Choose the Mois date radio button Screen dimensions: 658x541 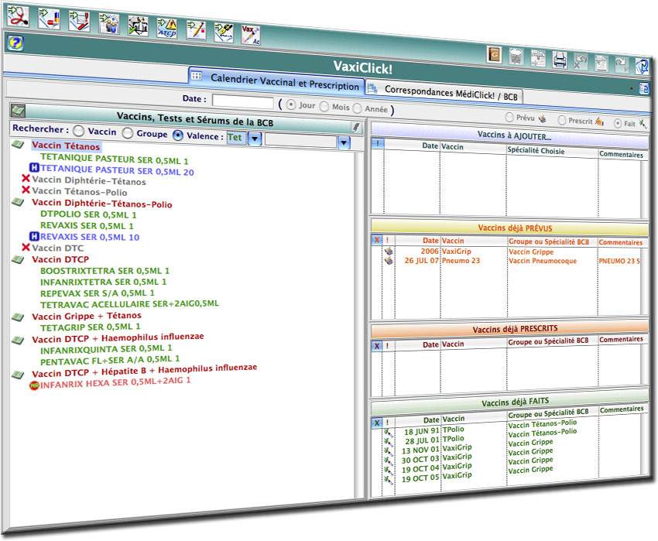click(x=324, y=107)
